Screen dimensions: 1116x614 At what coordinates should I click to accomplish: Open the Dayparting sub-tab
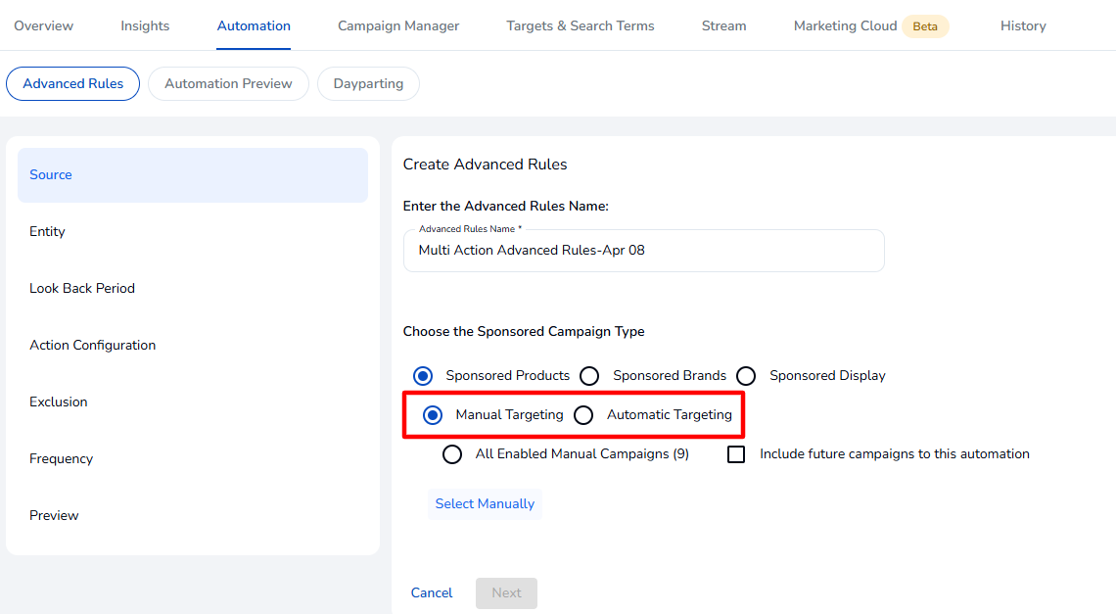point(368,83)
